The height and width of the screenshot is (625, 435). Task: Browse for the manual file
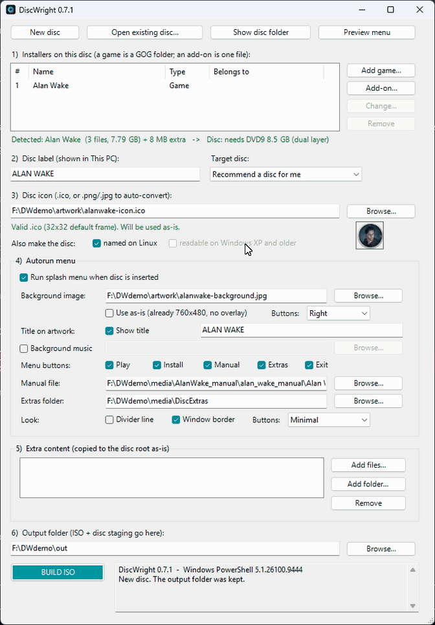368,383
